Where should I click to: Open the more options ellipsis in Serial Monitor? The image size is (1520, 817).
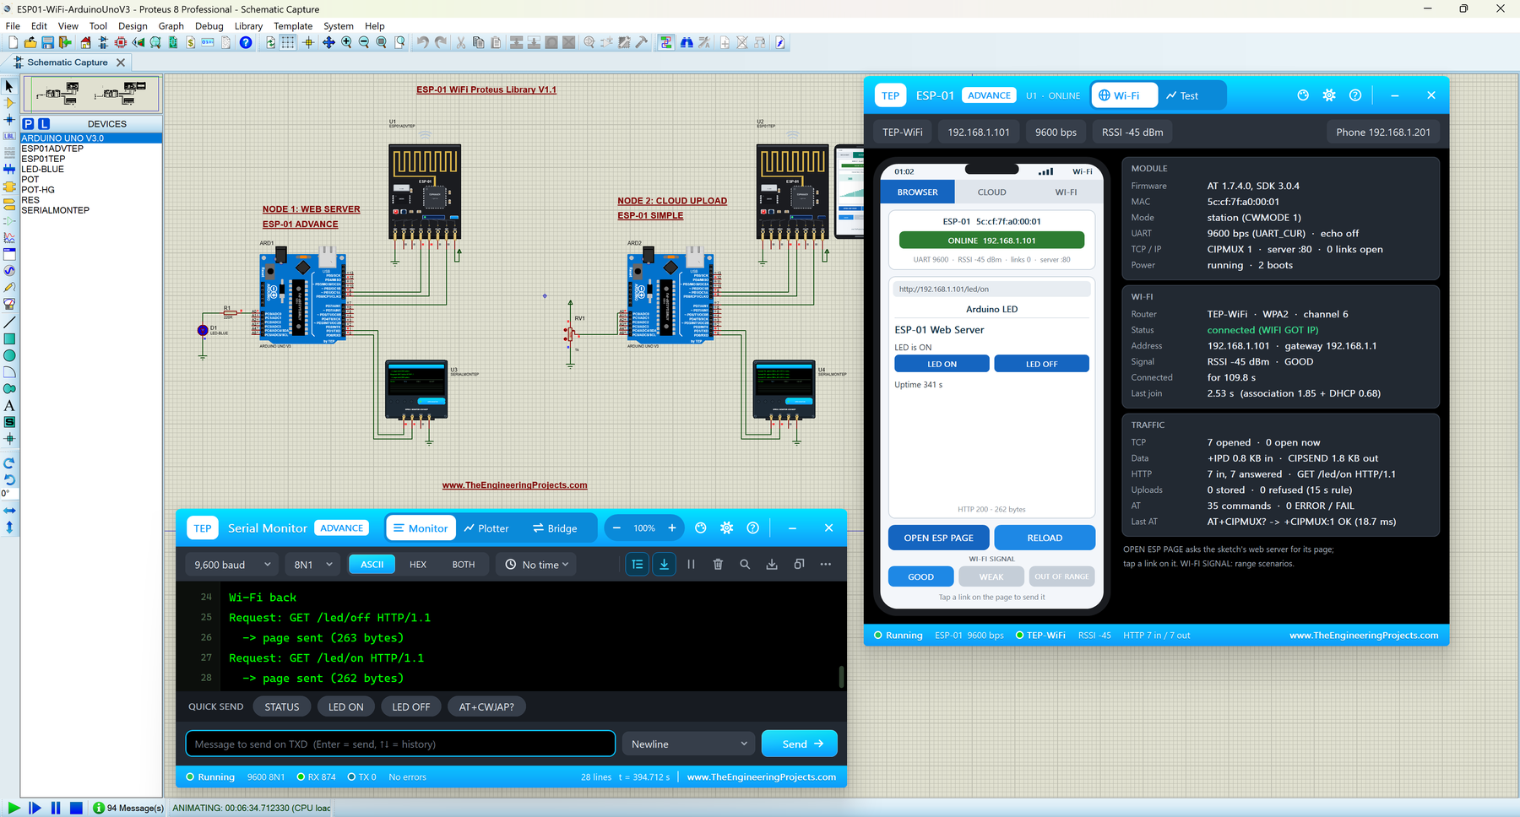(x=826, y=565)
